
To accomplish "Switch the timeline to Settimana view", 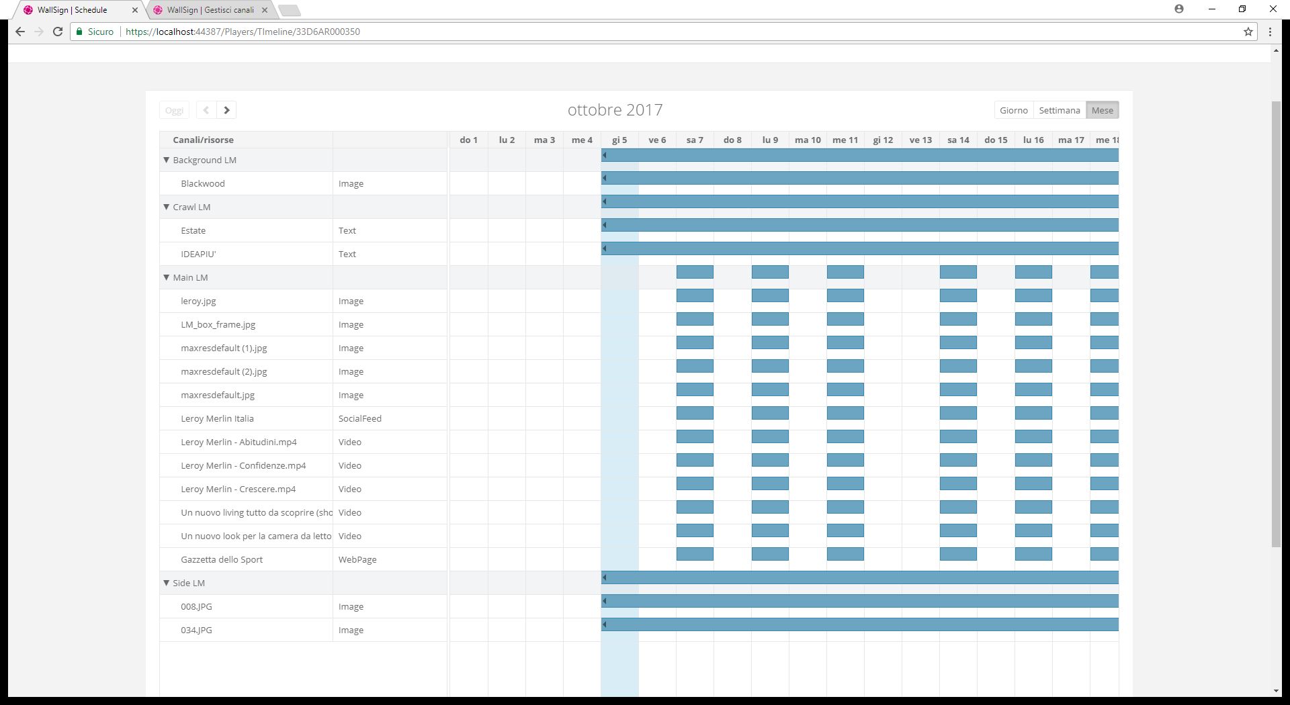I will (1060, 110).
